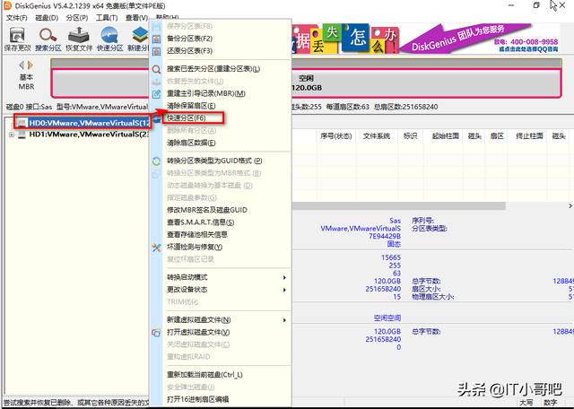Select 搜索已丢失分区(重建分区表)
The width and height of the screenshot is (574, 409).
coord(213,69)
